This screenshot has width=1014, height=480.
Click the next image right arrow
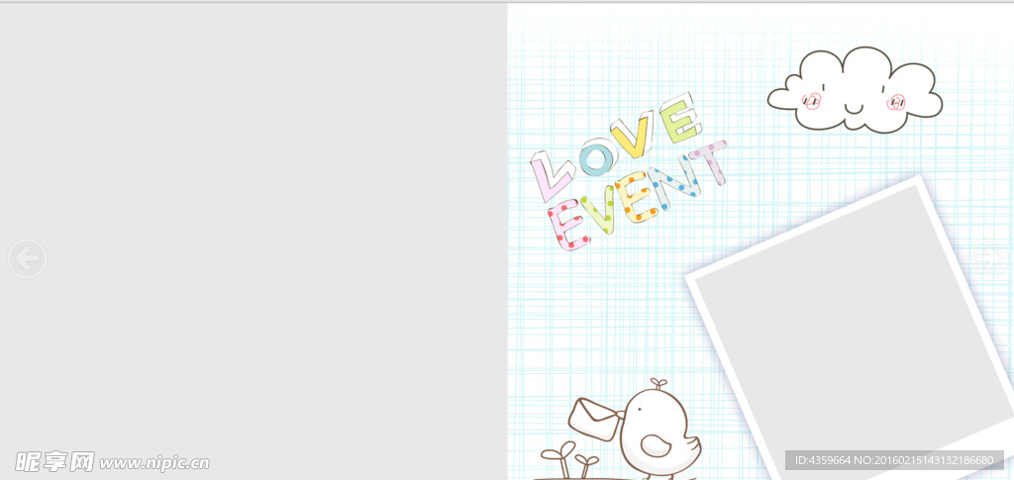tap(987, 258)
